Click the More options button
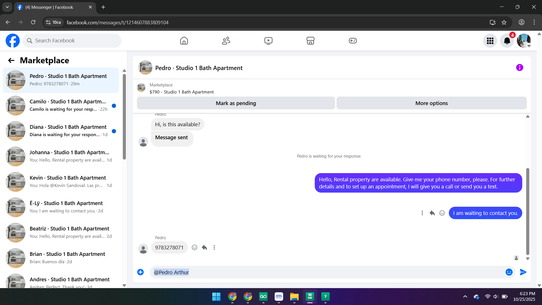 click(431, 103)
